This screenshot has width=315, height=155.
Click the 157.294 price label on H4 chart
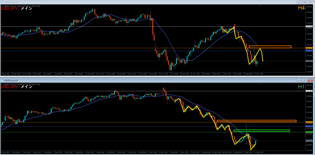(309, 26)
